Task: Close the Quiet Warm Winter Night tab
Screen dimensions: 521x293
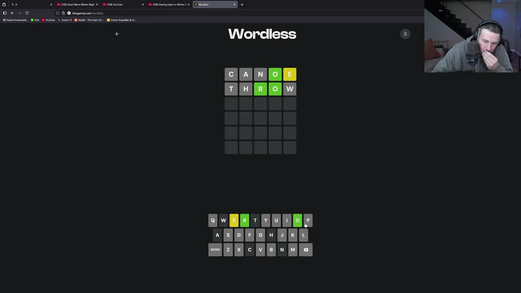Action: (x=97, y=4)
